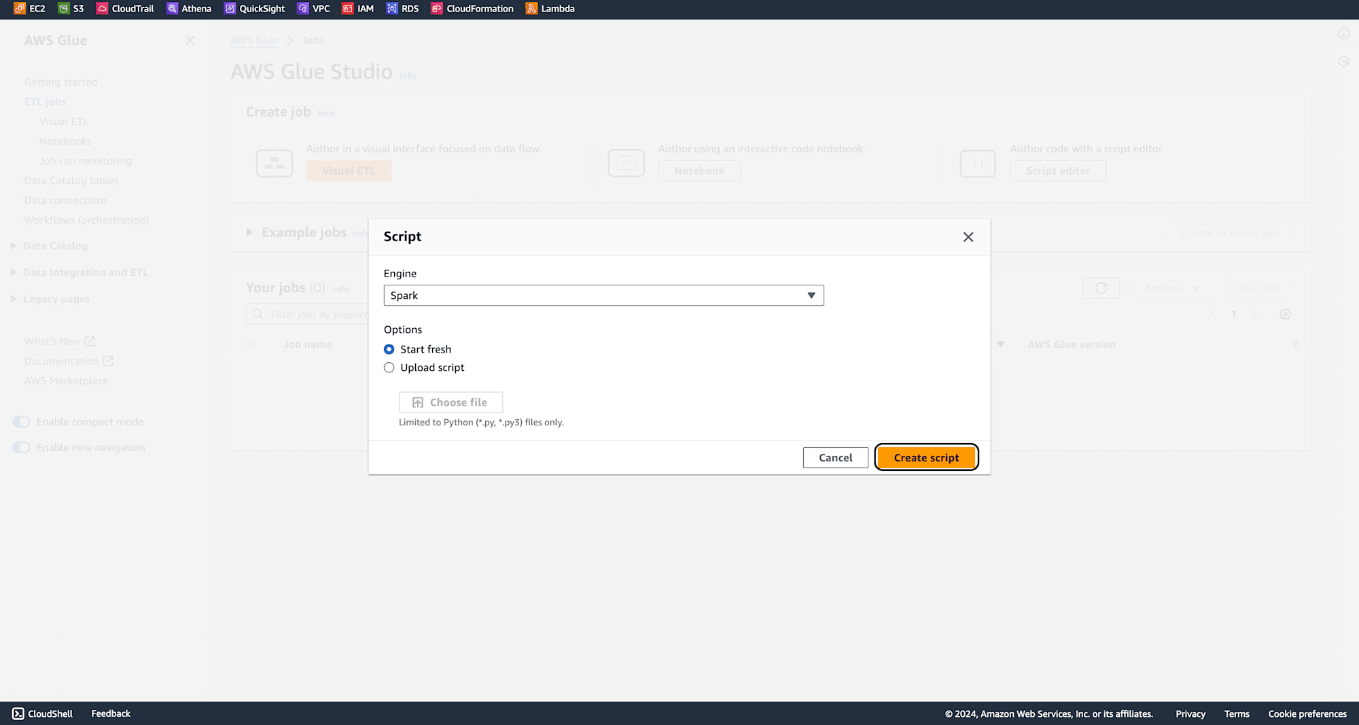Open the Engine Spark dropdown
The width and height of the screenshot is (1359, 725).
[x=603, y=296]
